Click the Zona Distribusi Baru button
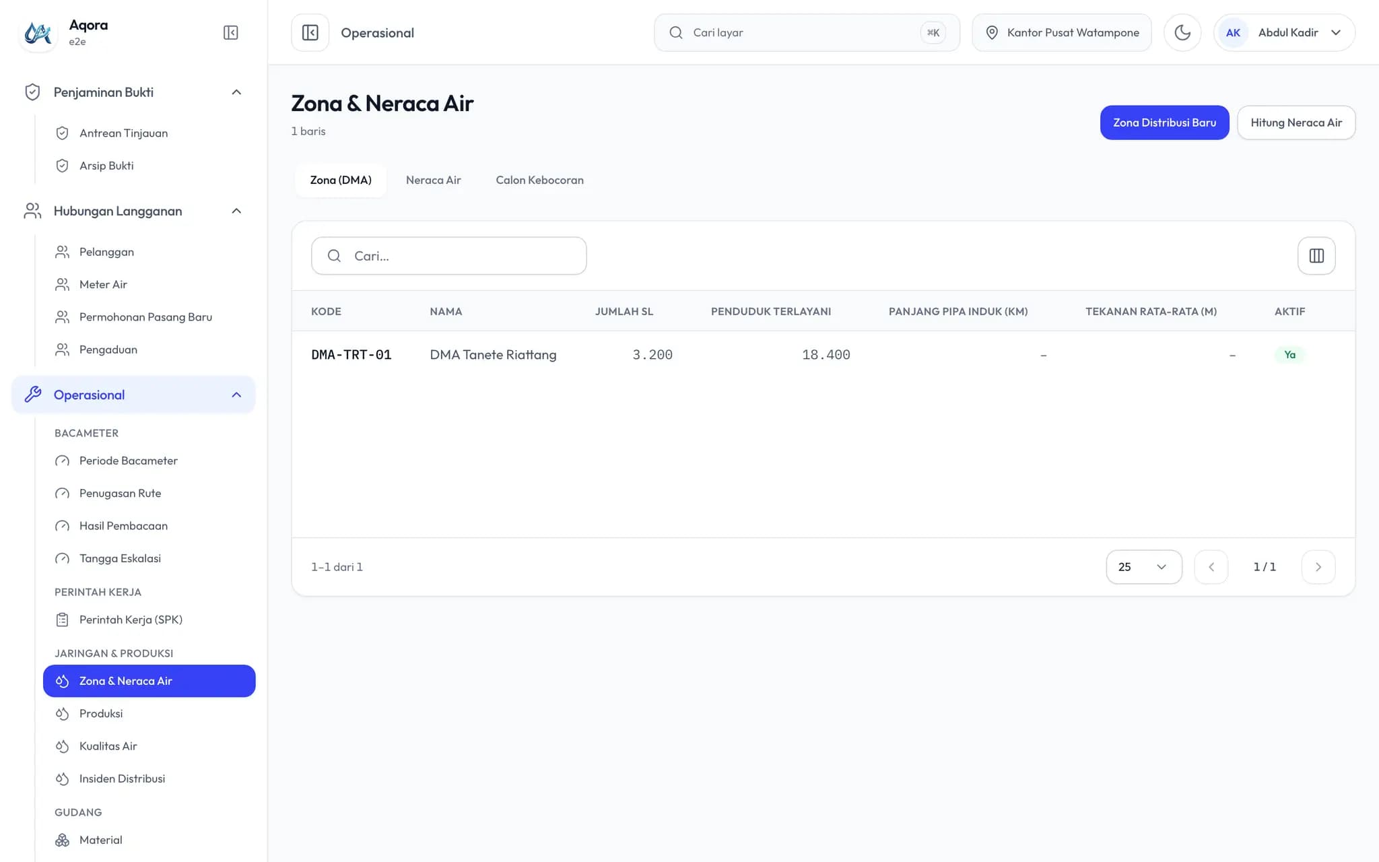The height and width of the screenshot is (862, 1379). point(1164,123)
